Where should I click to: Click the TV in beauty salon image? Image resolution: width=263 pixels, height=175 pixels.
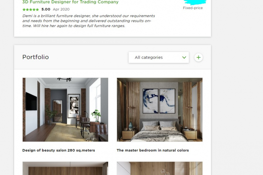[31, 101]
